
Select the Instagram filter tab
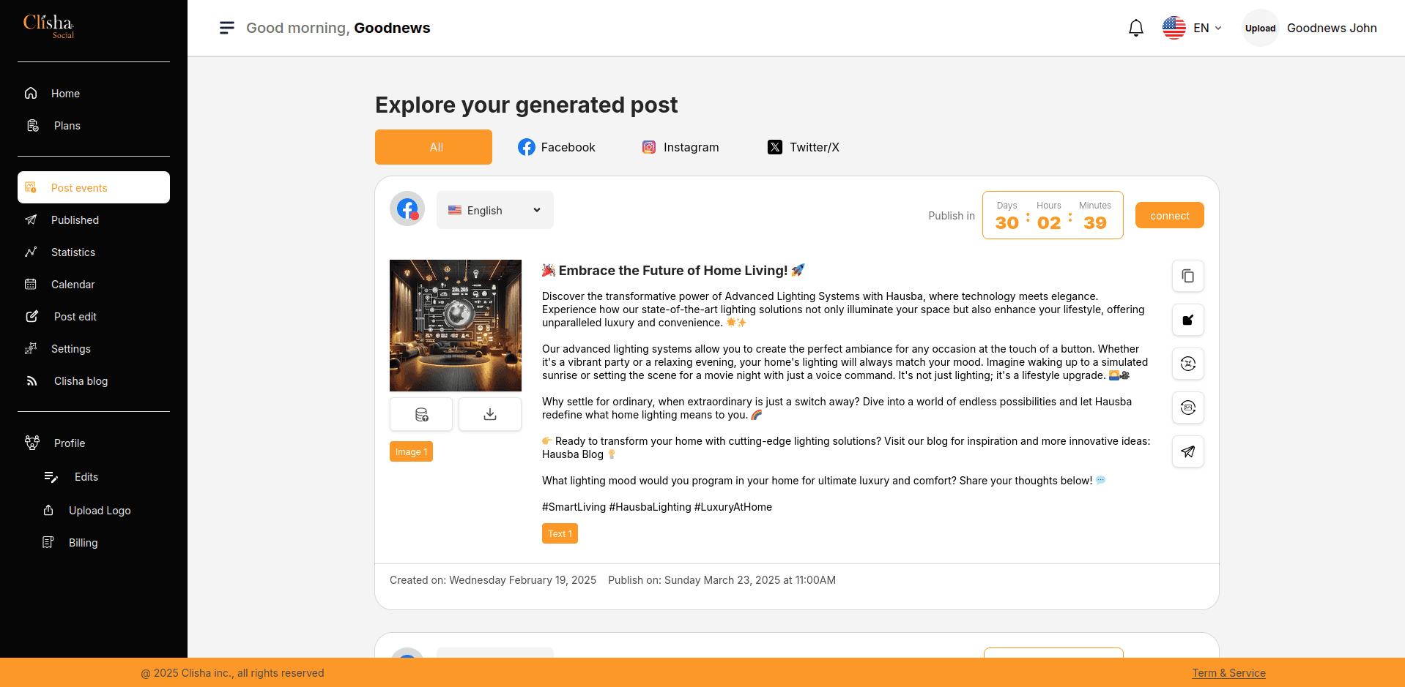(681, 147)
